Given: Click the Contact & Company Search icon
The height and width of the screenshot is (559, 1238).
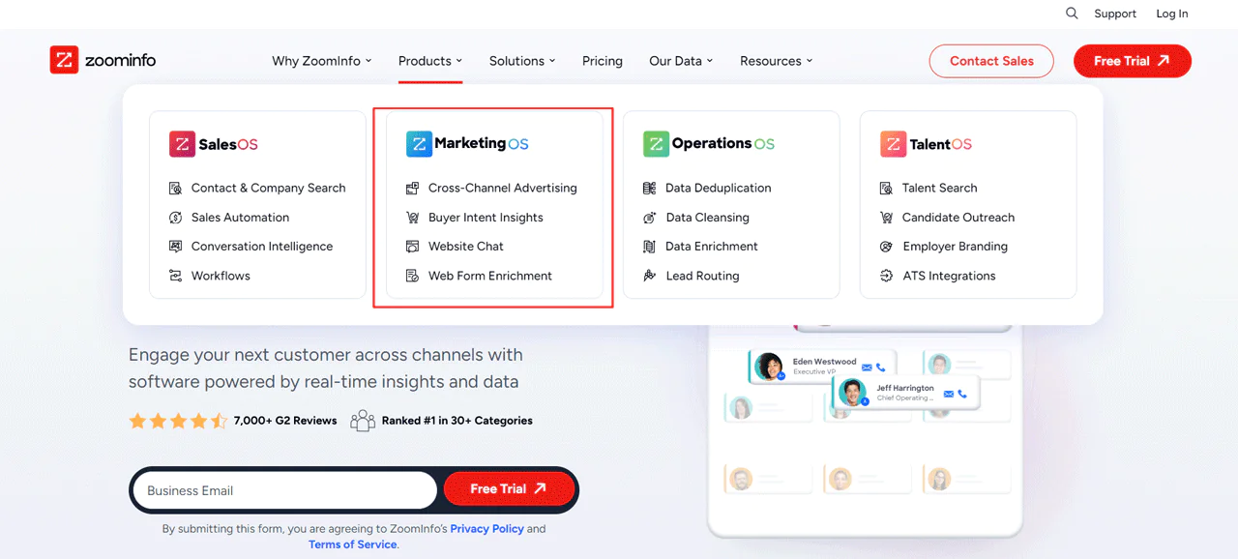Looking at the screenshot, I should tap(176, 188).
